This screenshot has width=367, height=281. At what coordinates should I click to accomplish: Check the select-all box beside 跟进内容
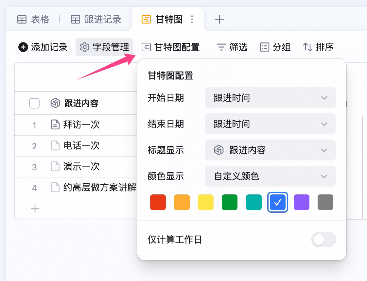point(34,103)
